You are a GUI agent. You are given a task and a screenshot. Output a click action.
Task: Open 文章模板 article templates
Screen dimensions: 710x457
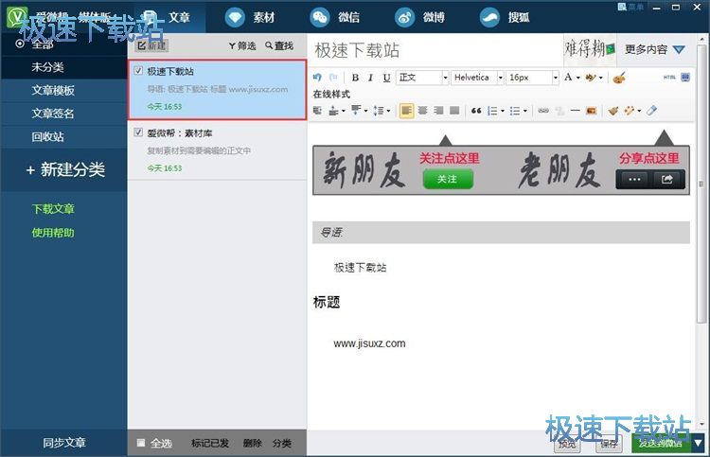coord(63,91)
